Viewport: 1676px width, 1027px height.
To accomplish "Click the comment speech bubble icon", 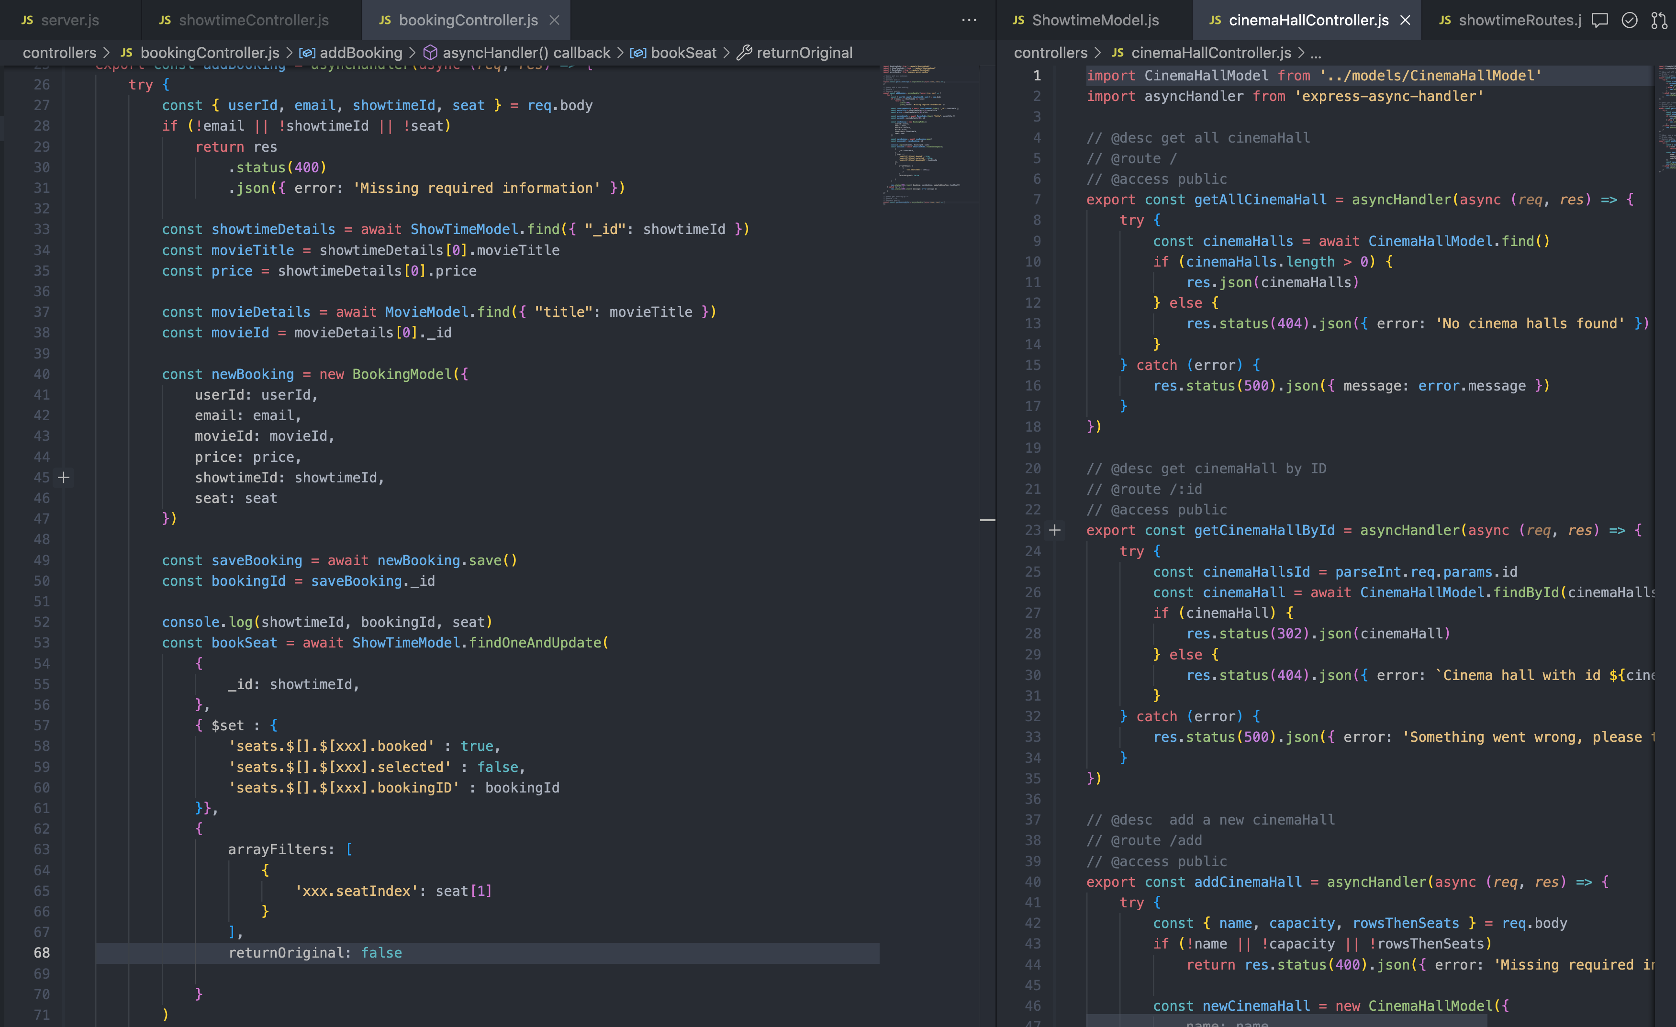I will (1600, 21).
